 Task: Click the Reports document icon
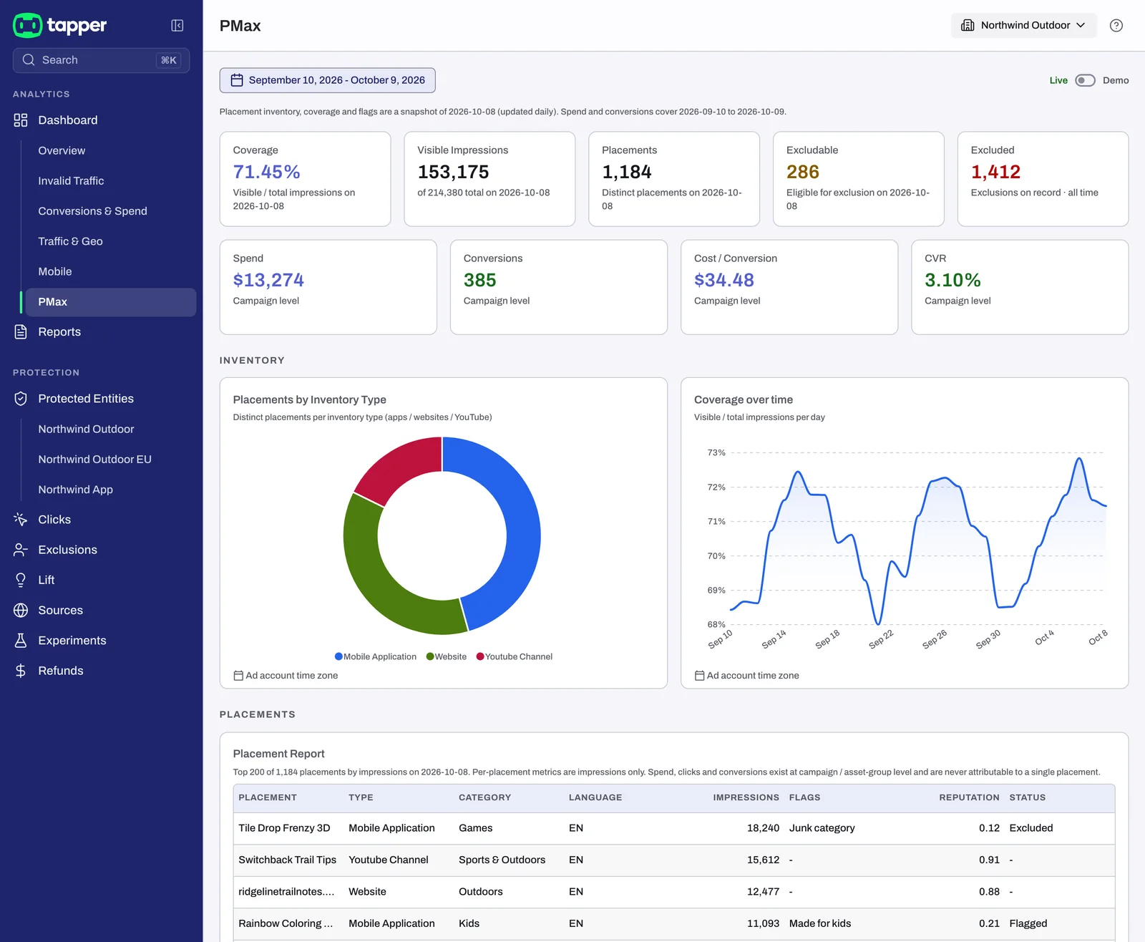[x=21, y=332]
